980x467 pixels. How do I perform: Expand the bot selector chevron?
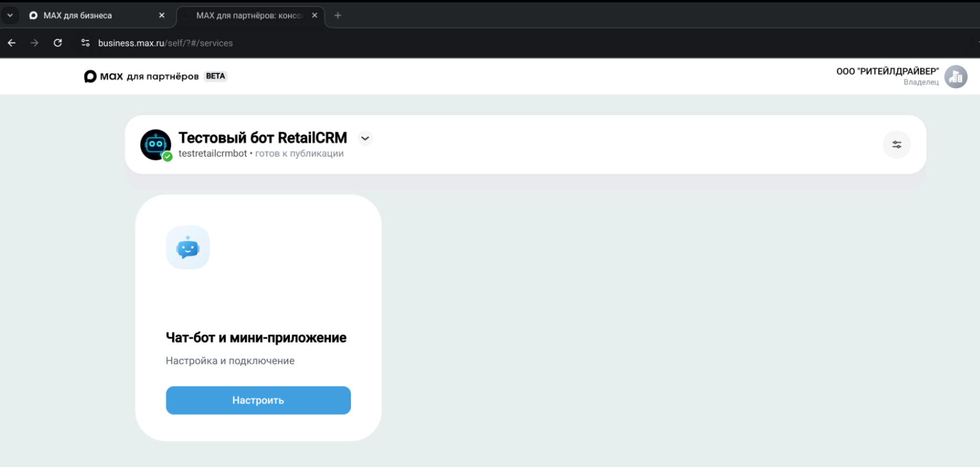pyautogui.click(x=365, y=138)
